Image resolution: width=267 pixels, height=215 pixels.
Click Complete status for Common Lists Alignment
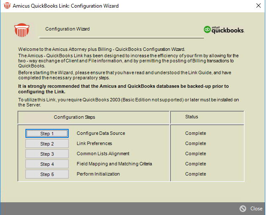[196, 154]
